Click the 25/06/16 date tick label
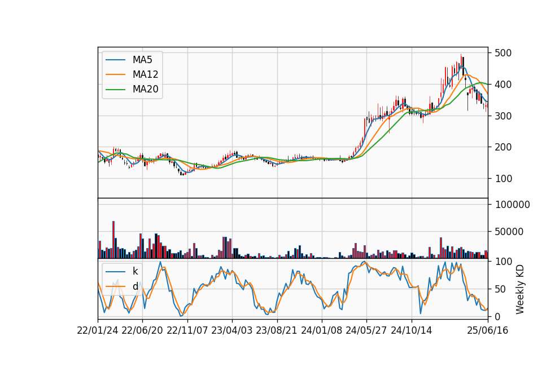Viewport: 542px width, 389px height. coord(488,330)
